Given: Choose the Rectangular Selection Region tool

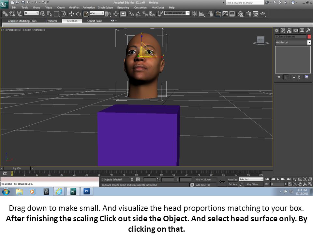Looking at the screenshot, I should coord(56,14).
